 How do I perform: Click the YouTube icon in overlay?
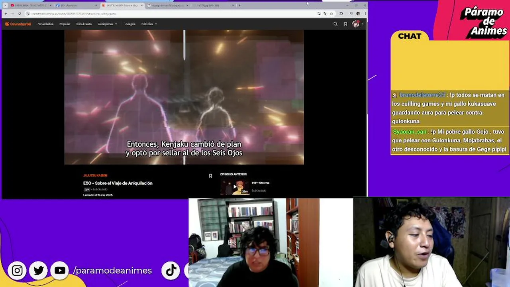coord(60,271)
